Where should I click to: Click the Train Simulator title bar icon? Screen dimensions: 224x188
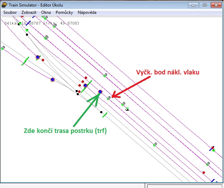tap(4, 5)
